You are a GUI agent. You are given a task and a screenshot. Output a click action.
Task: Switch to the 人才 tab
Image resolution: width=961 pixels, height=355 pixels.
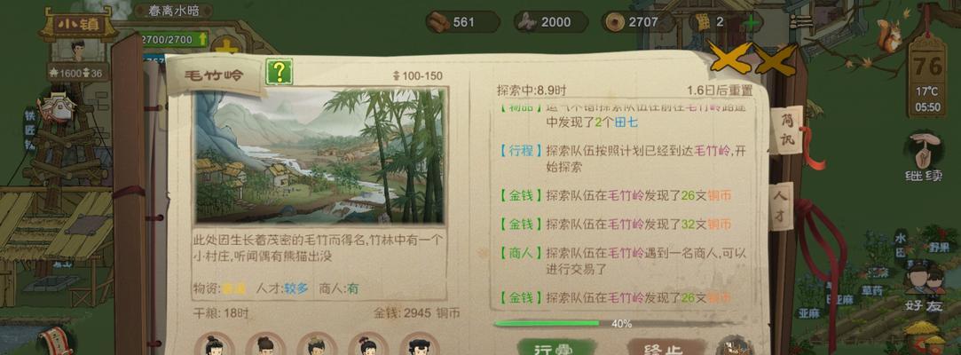coord(782,207)
